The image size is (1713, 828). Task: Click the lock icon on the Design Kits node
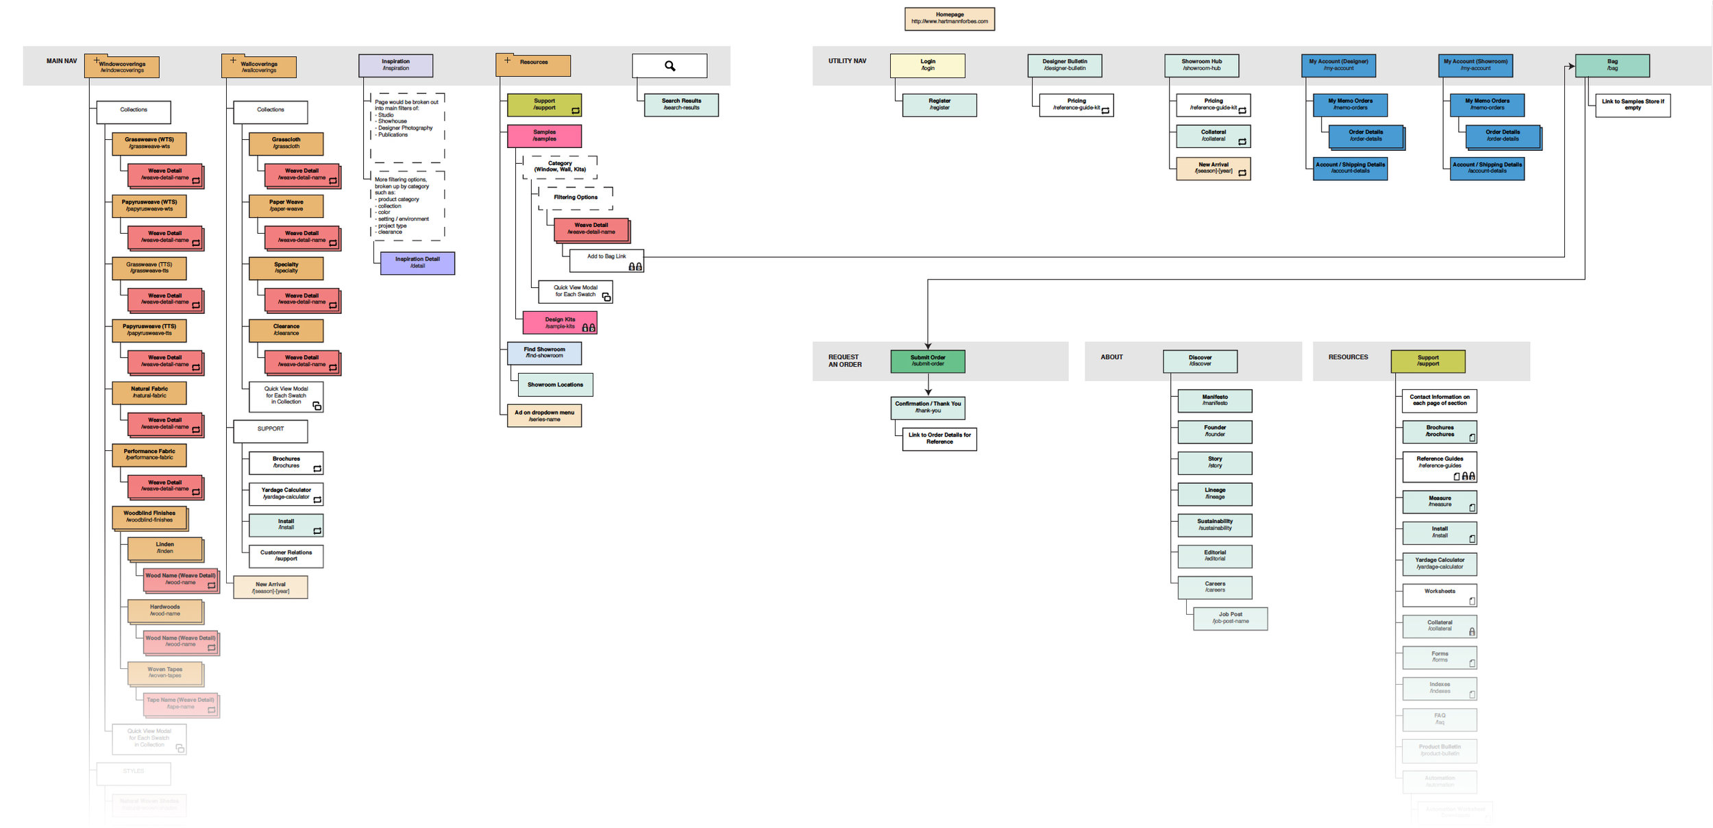(588, 328)
